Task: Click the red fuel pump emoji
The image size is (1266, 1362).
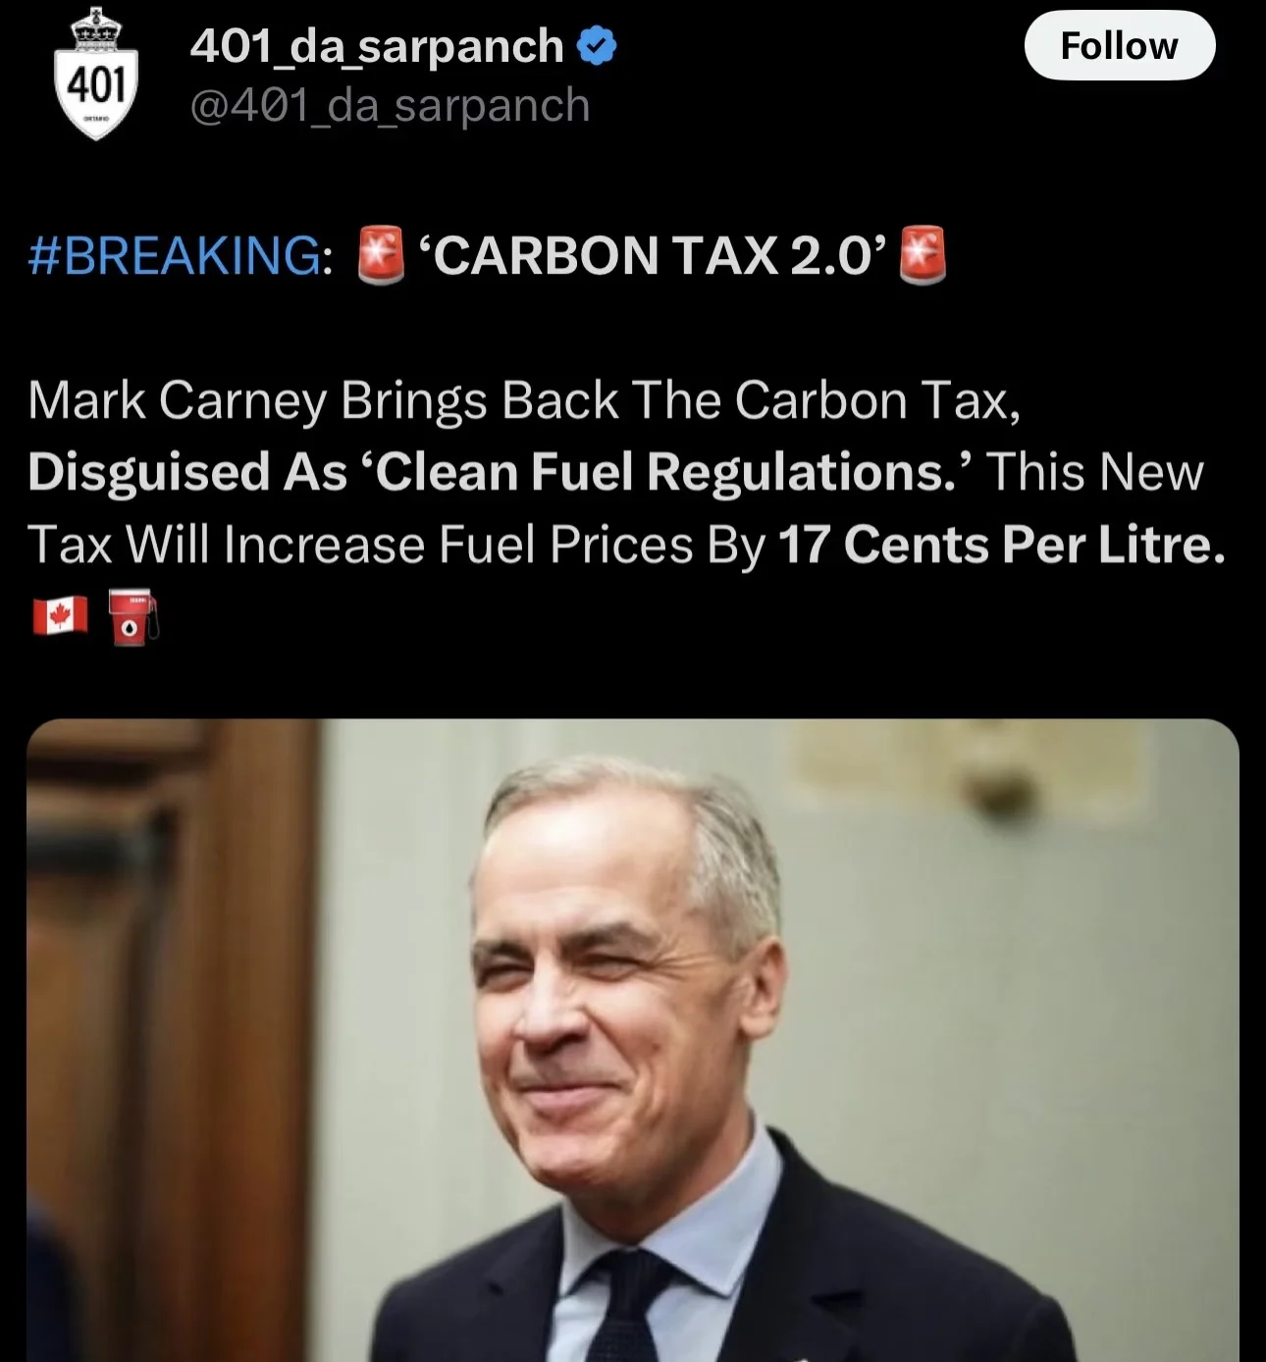Action: click(132, 617)
